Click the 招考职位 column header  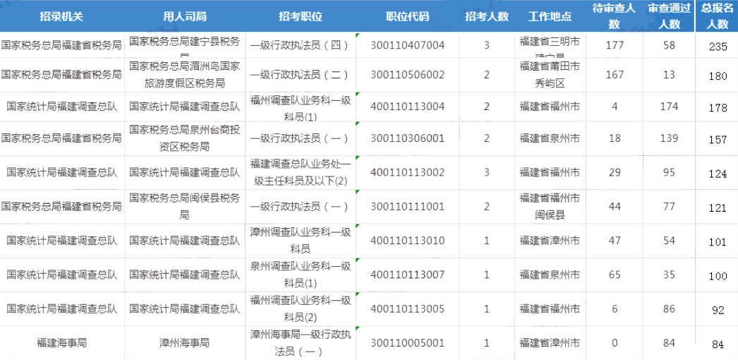pyautogui.click(x=301, y=16)
